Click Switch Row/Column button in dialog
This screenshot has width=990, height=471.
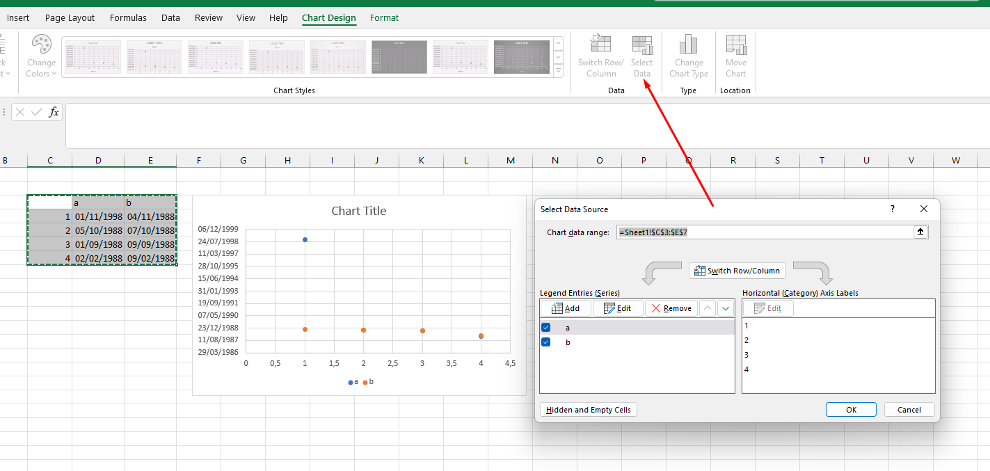tap(737, 271)
